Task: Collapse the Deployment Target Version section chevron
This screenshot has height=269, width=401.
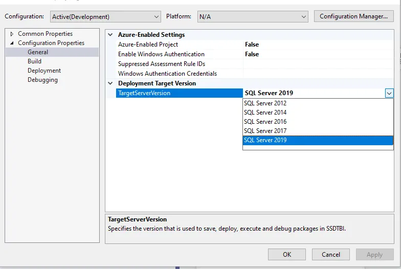Action: pos(110,83)
